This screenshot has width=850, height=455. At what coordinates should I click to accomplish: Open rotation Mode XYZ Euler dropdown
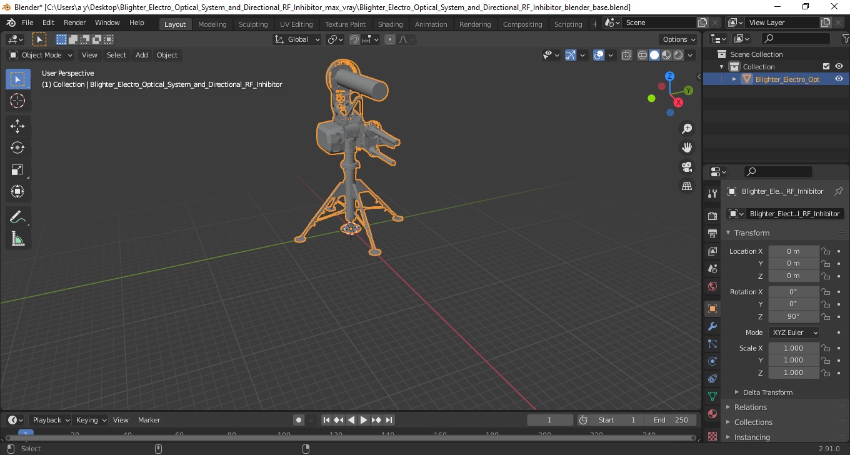pyautogui.click(x=794, y=332)
